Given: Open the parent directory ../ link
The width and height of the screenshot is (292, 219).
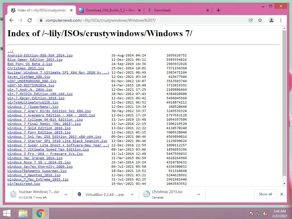Looking at the screenshot, I should [11, 51].
